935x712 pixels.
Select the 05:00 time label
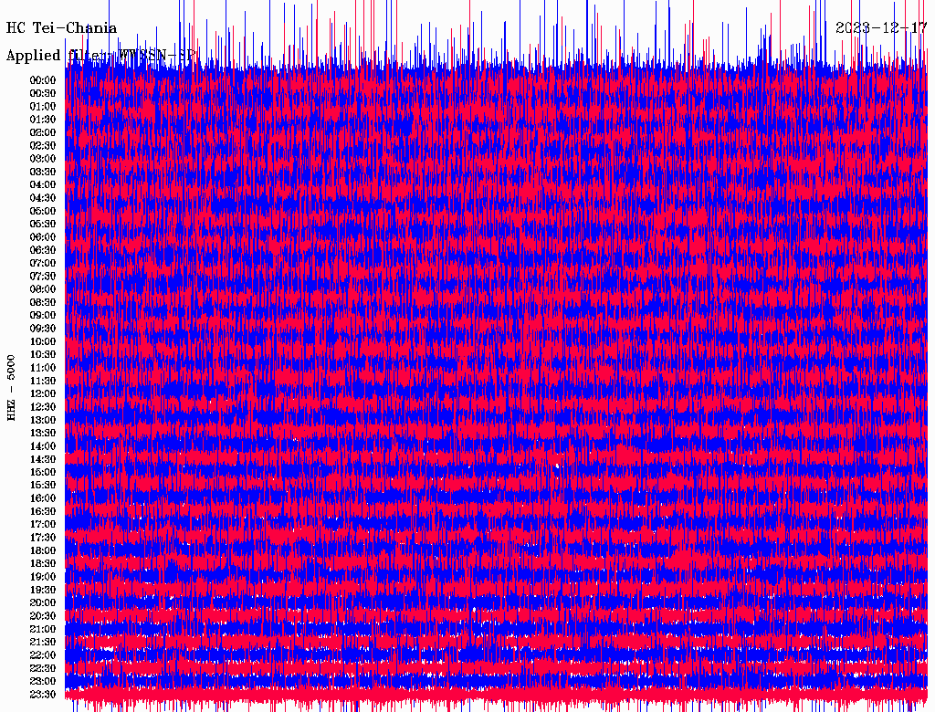pos(43,211)
